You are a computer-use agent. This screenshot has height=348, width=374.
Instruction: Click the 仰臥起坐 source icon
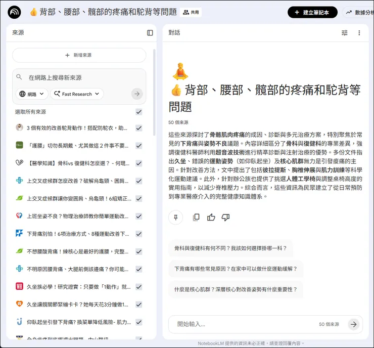(x=19, y=322)
